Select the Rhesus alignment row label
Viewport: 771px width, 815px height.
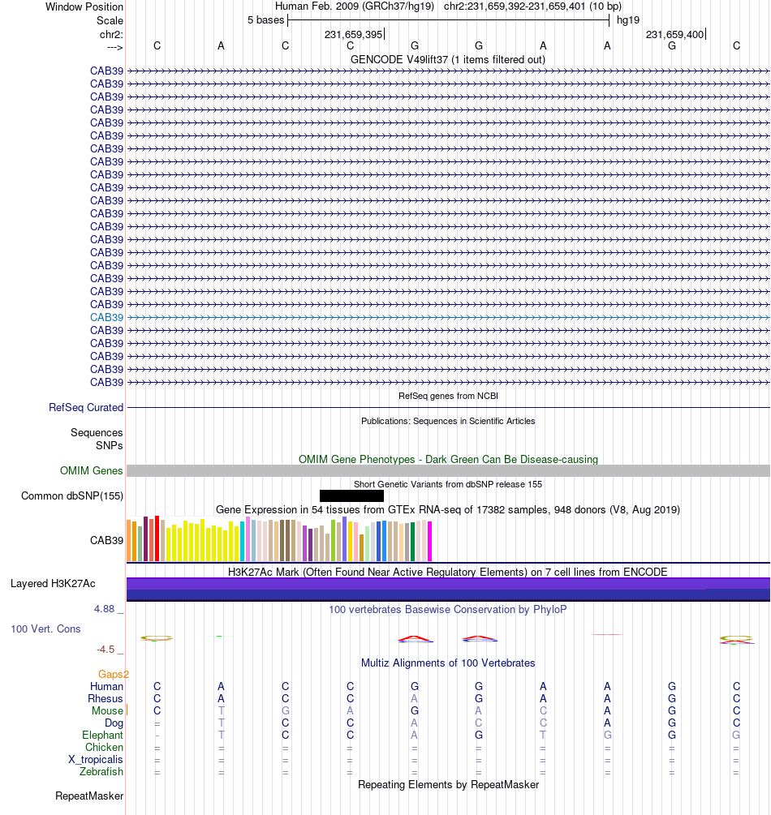105,698
